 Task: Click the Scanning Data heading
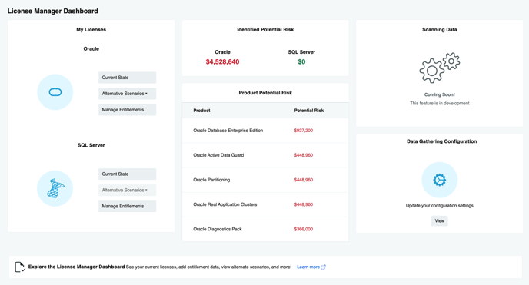point(440,30)
